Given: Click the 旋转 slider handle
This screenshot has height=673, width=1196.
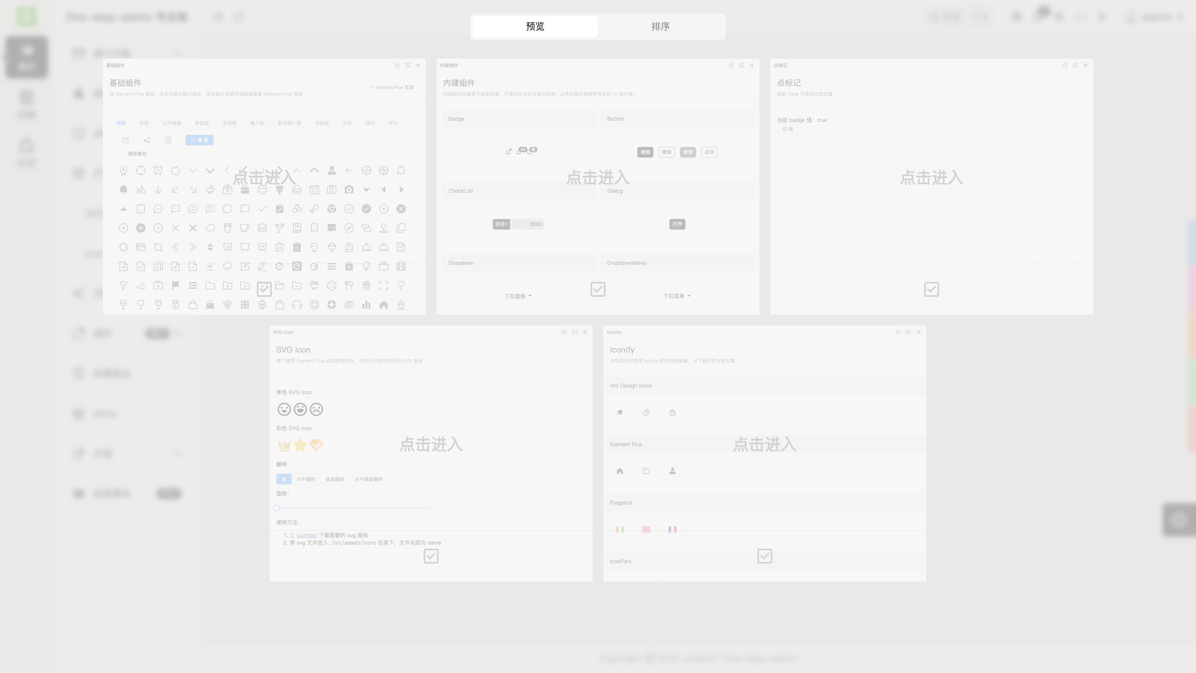Looking at the screenshot, I should click(x=276, y=508).
